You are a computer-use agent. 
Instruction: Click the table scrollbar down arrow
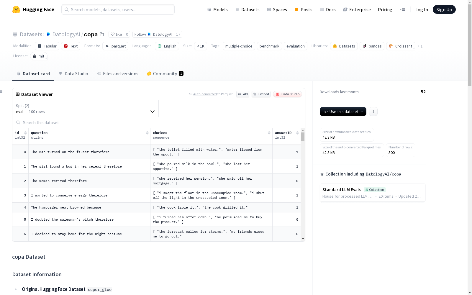point(303,239)
